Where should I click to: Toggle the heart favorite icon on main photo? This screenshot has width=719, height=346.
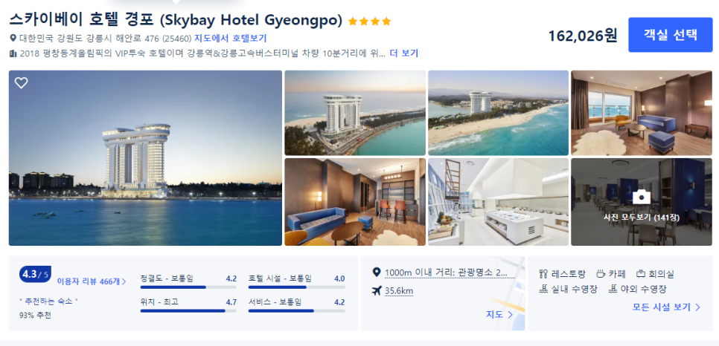click(21, 83)
